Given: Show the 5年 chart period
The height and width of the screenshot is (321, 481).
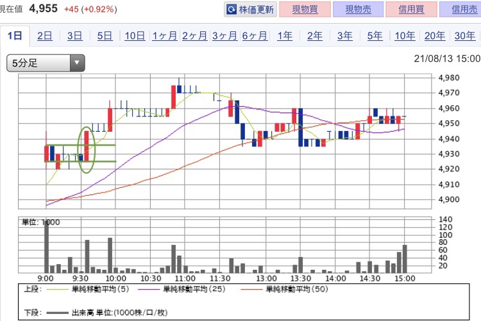Looking at the screenshot, I should tap(375, 36).
